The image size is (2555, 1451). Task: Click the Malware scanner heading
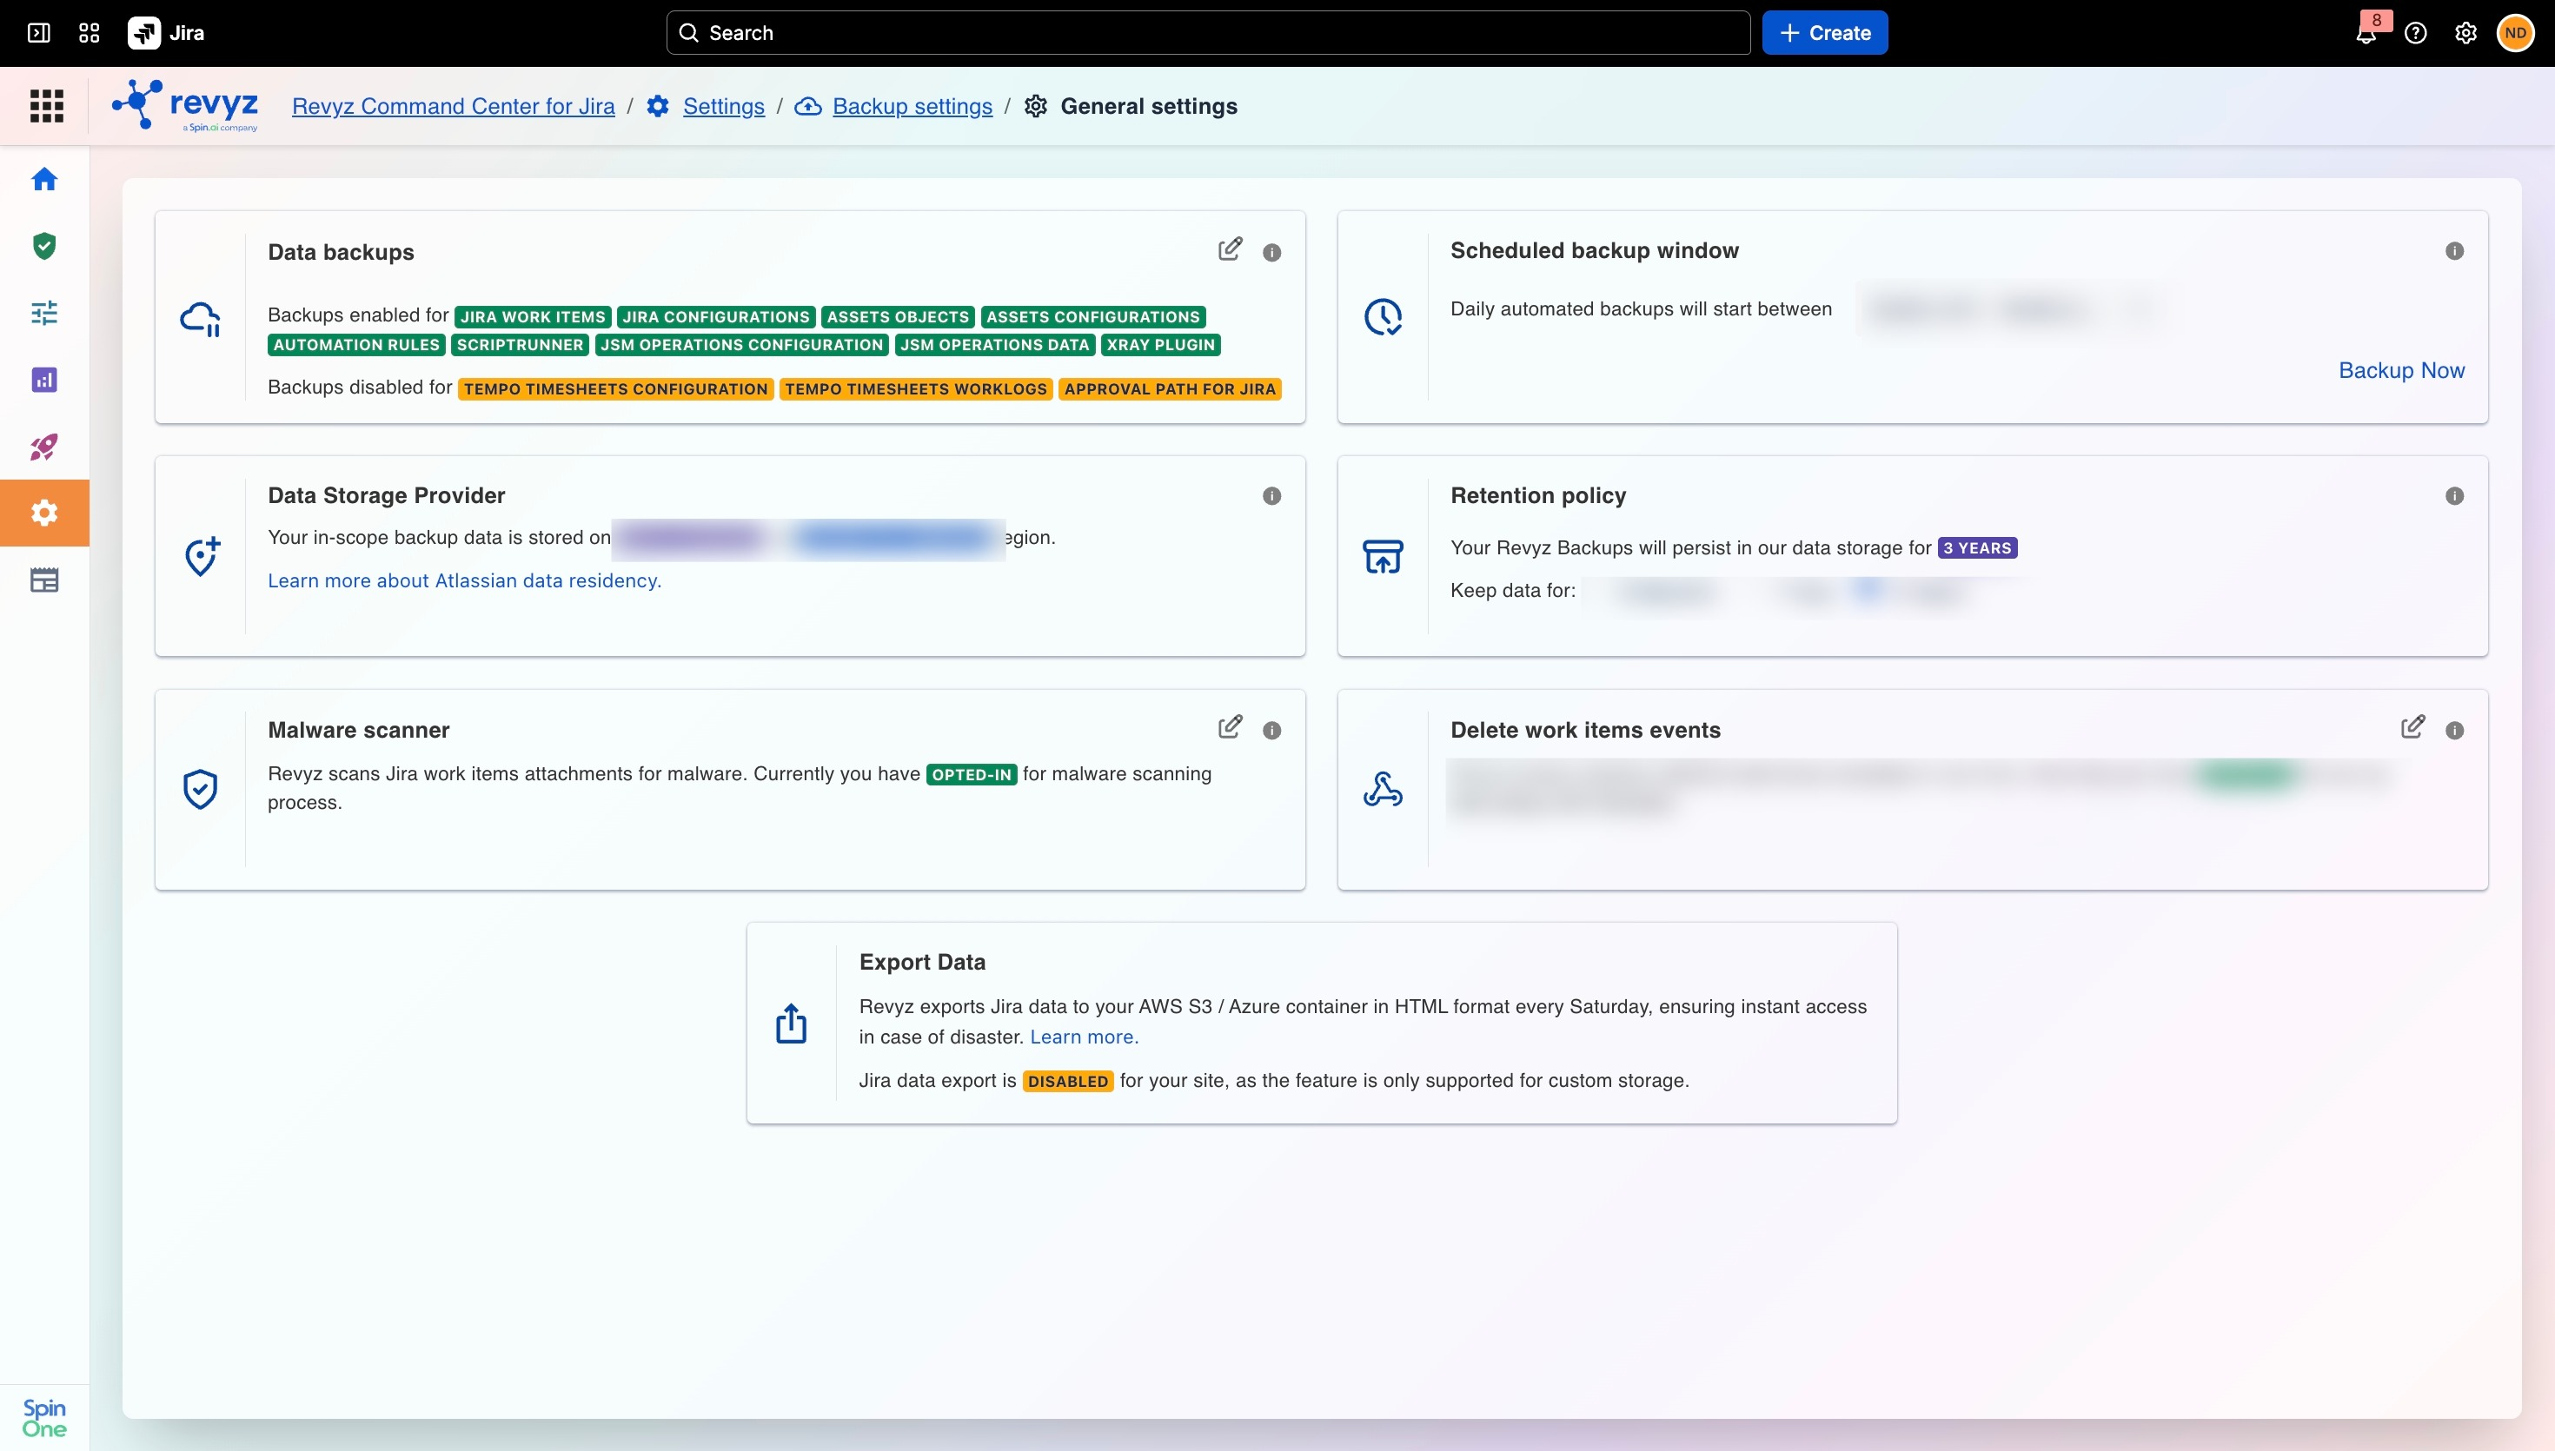click(359, 731)
